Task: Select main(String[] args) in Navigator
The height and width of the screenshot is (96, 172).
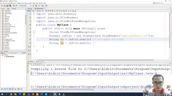Action: (x=10, y=57)
